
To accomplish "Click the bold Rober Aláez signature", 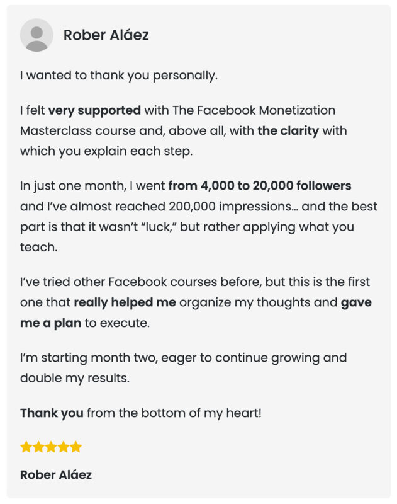I will point(56,475).
